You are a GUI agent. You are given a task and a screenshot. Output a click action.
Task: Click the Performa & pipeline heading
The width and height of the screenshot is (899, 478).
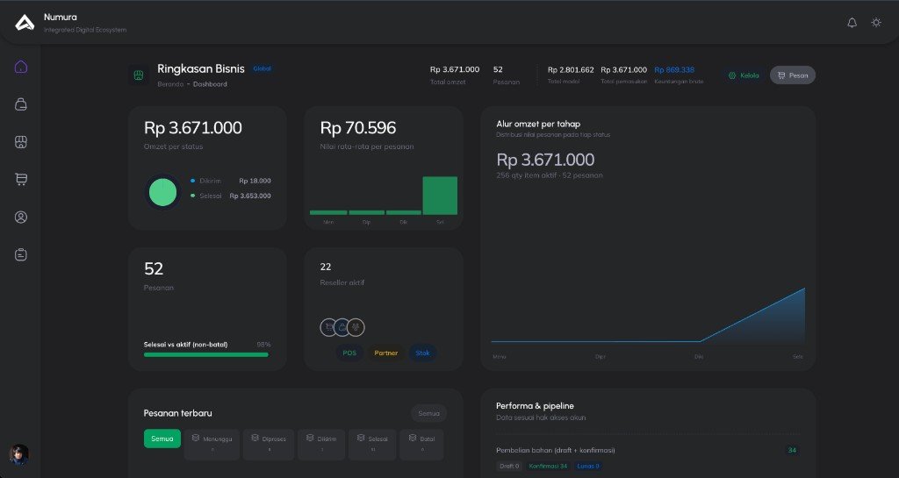pos(535,406)
